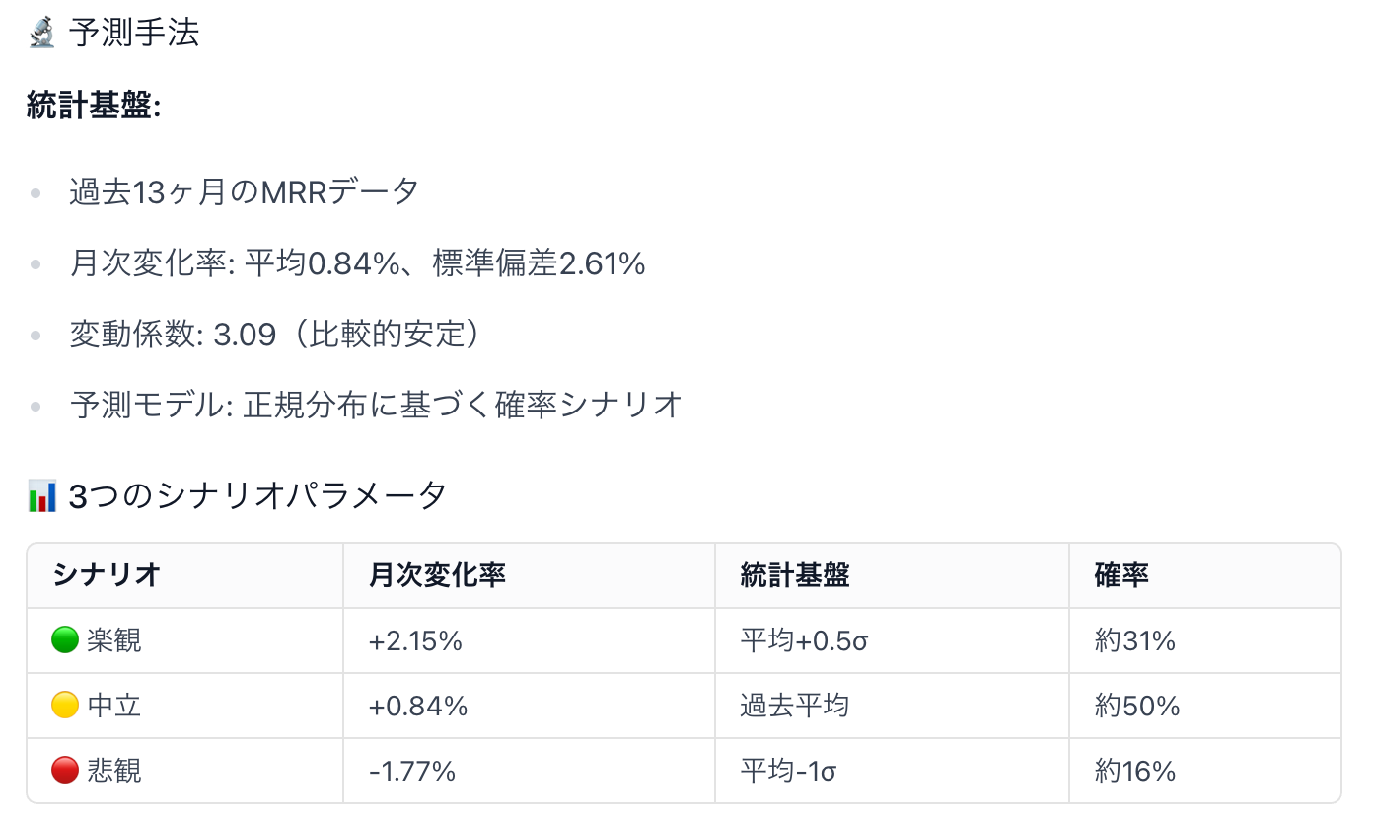
Task: Click the green circle icon for 楽観
Action: (64, 640)
